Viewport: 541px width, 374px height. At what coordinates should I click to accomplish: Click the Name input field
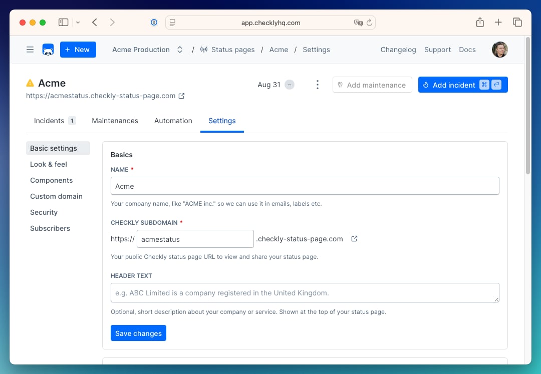pyautogui.click(x=305, y=186)
